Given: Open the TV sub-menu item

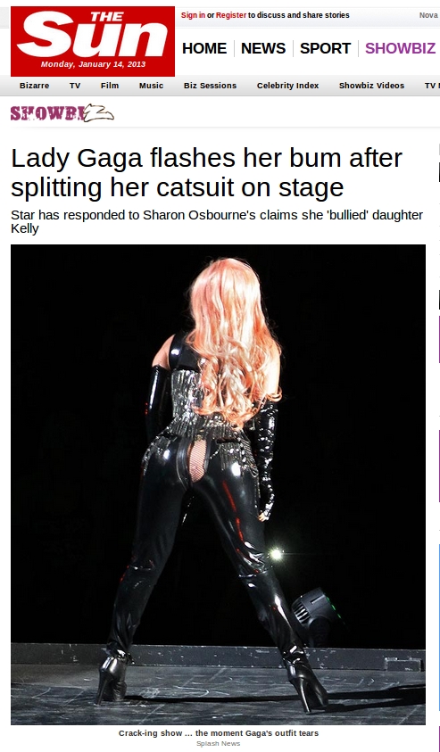Looking at the screenshot, I should (x=75, y=86).
